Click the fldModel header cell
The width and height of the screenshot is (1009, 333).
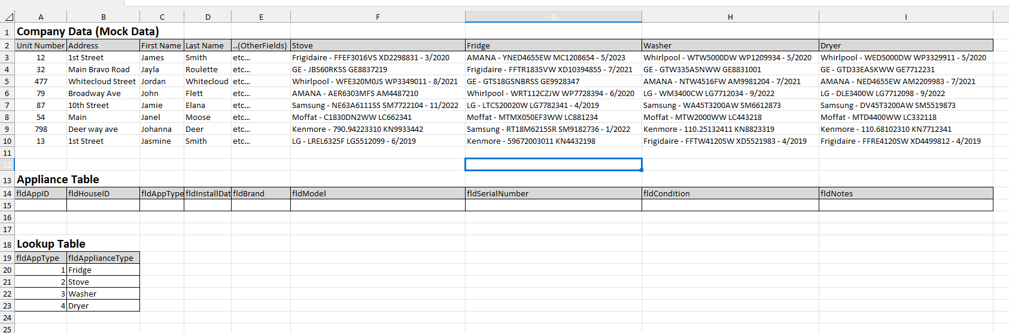(378, 193)
